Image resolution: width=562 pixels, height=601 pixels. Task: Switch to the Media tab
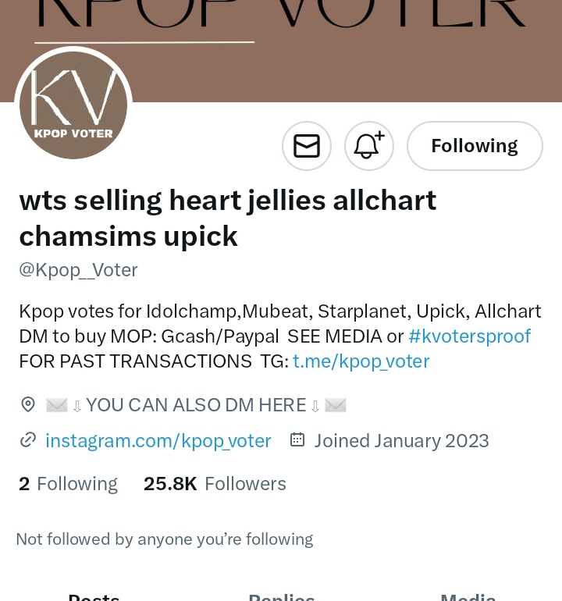click(468, 596)
